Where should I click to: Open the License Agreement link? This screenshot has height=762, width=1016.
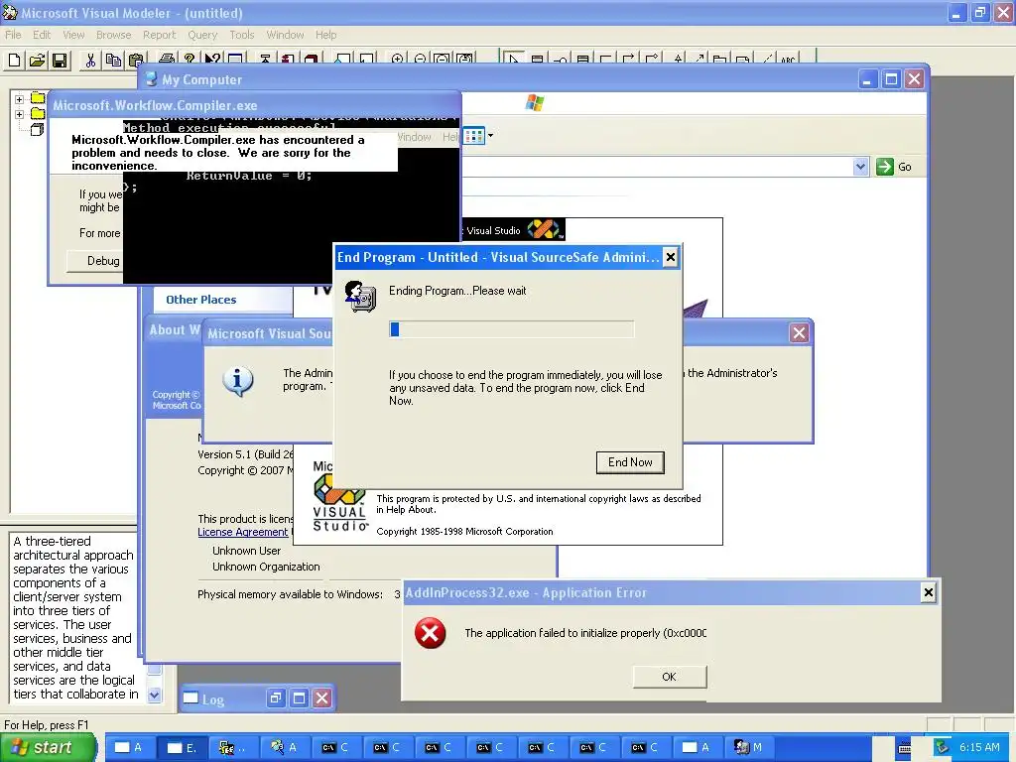tap(242, 532)
